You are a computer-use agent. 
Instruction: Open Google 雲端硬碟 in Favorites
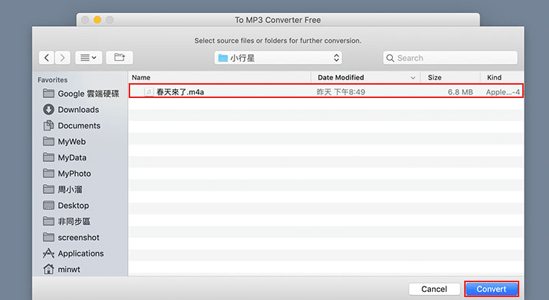coord(81,94)
